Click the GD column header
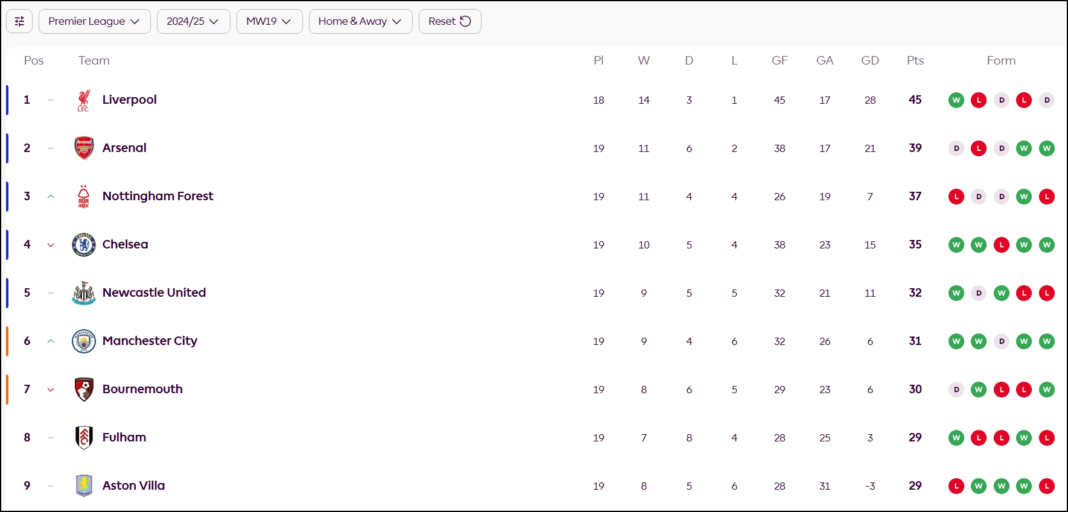The height and width of the screenshot is (512, 1068). (869, 60)
